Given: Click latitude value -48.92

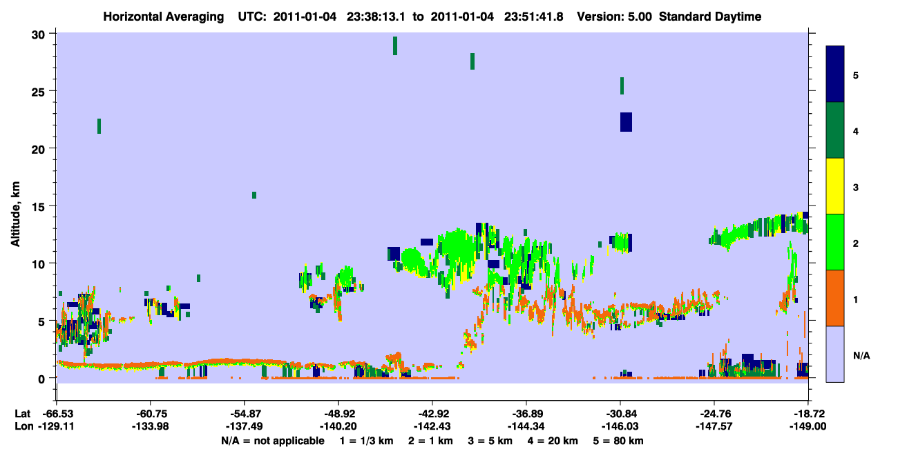Looking at the screenshot, I should [x=338, y=414].
